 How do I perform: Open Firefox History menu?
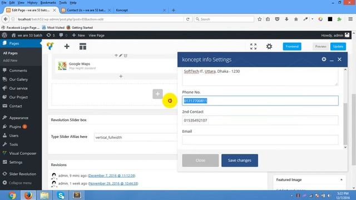coord(32,2)
